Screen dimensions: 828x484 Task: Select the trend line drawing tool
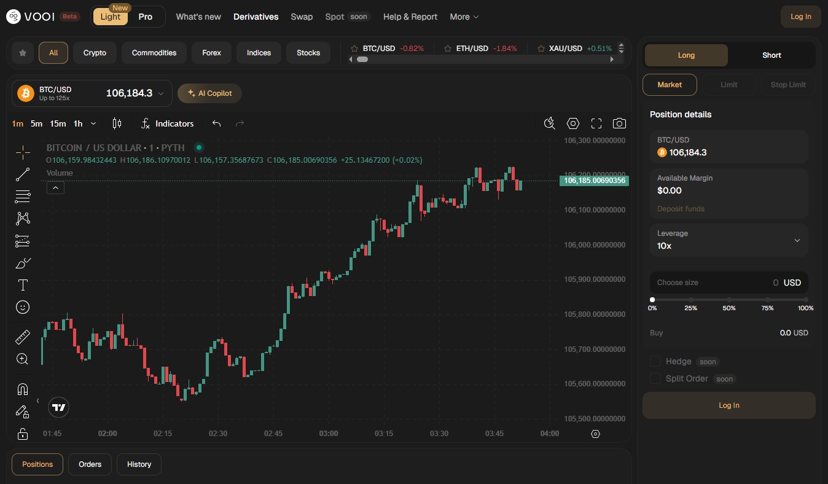(23, 174)
